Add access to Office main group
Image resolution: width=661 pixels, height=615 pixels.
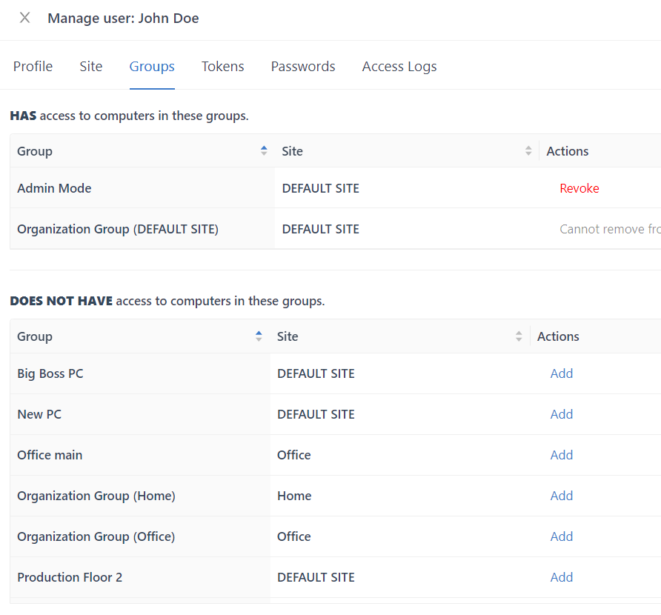tap(561, 455)
